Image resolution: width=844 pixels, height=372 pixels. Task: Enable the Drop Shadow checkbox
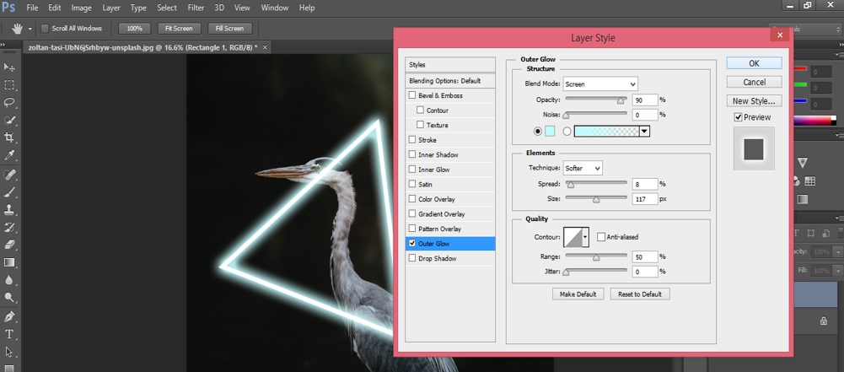point(412,258)
